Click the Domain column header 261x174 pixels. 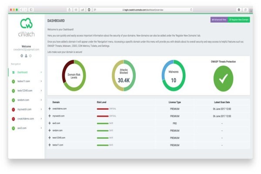(x=56, y=102)
